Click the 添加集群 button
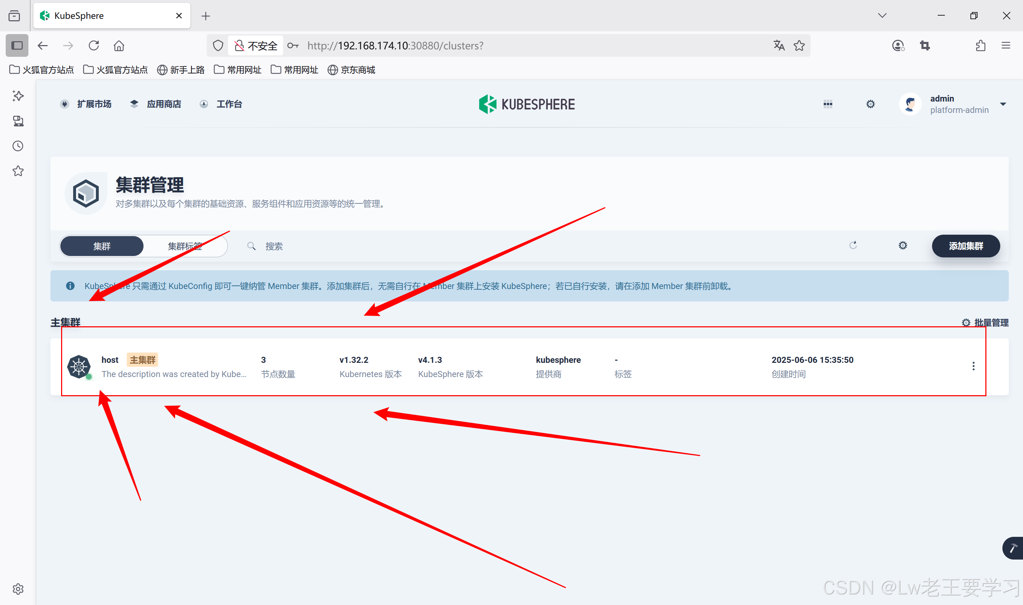The image size is (1023, 605). coord(965,246)
